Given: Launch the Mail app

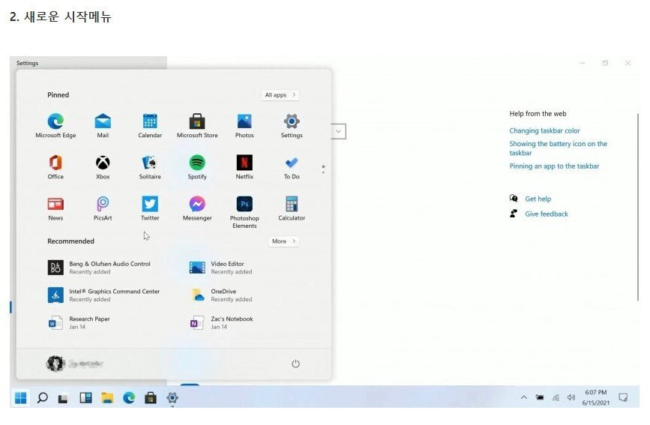Looking at the screenshot, I should 103,126.
